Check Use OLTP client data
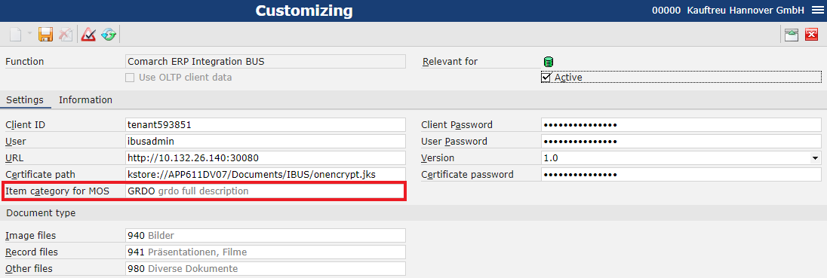Screen dimensions: 827x278 [x=130, y=78]
